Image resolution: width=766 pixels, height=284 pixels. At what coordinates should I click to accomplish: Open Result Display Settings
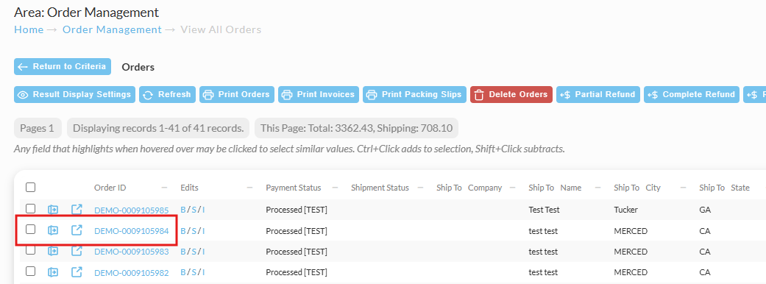(x=75, y=94)
